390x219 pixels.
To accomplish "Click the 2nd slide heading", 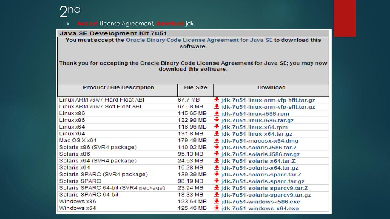I will [70, 11].
